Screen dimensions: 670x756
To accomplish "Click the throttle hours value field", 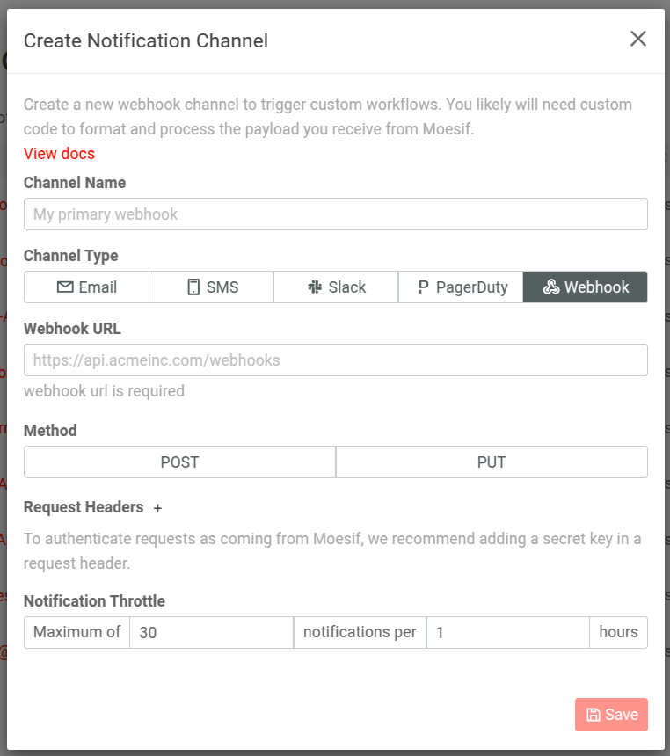I will 508,632.
